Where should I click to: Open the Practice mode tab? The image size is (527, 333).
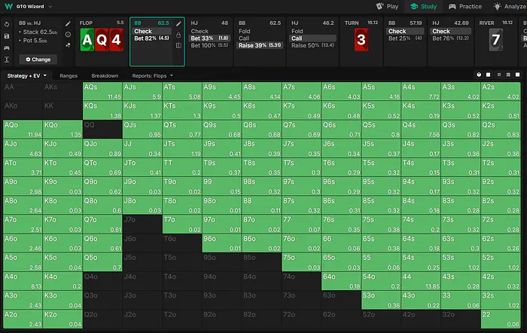[x=465, y=7]
